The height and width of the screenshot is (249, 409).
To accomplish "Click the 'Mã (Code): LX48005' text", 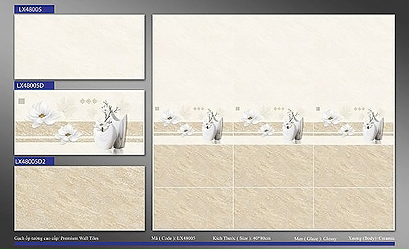I will tap(173, 238).
